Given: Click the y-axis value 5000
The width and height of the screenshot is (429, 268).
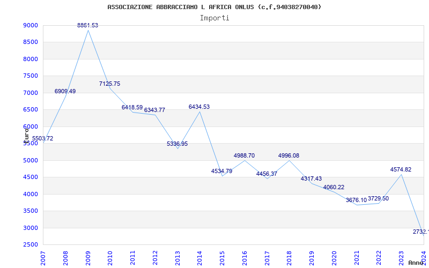Looking at the screenshot, I should pyautogui.click(x=31, y=160).
